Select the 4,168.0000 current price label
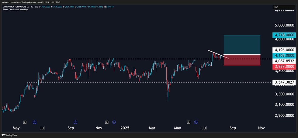 (284, 56)
